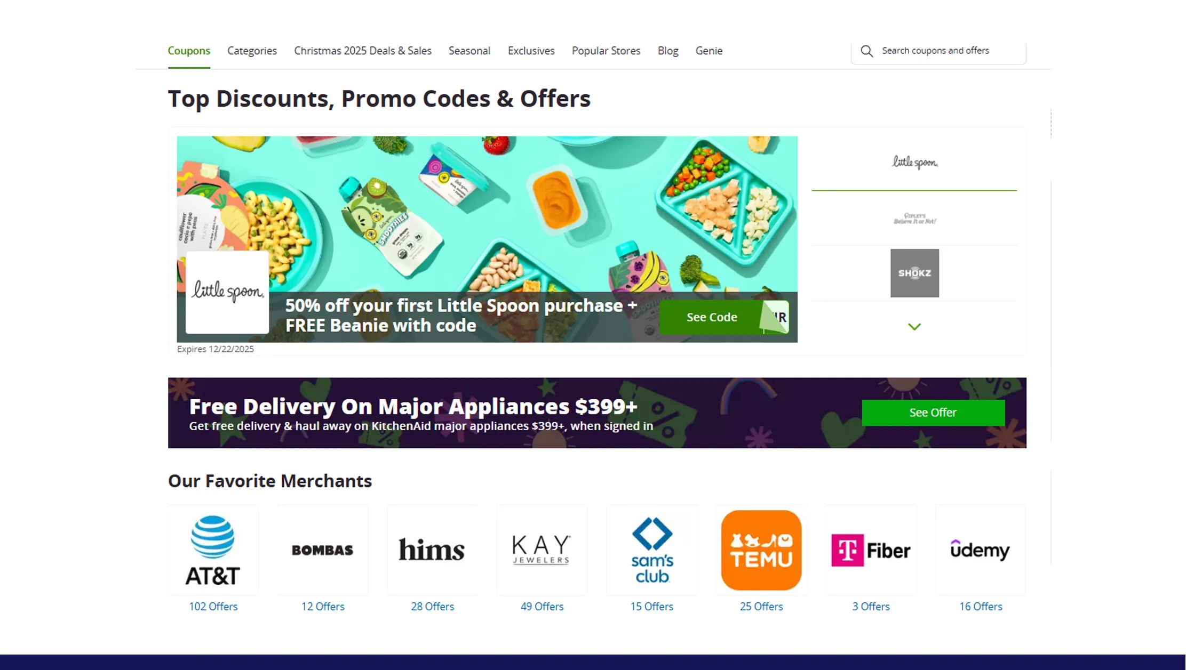Select the hims merchant logo

pos(432,550)
